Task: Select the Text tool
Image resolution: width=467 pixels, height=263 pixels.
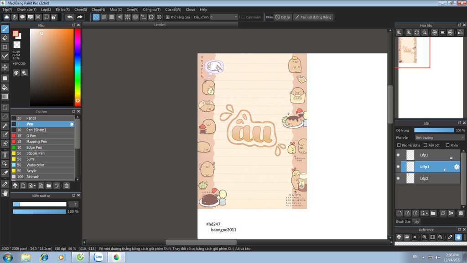Action: (5, 155)
